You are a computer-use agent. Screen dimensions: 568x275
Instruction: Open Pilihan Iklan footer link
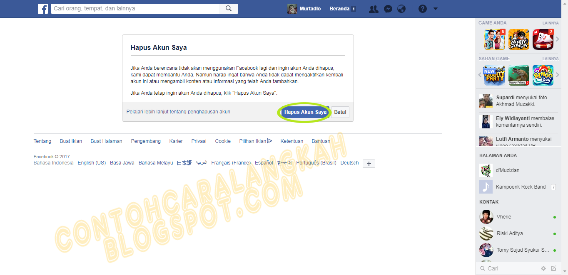[256, 141]
